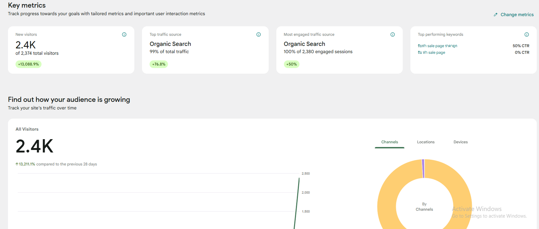Click the "Key metrics" heading
This screenshot has width=539, height=229.
(x=27, y=5)
